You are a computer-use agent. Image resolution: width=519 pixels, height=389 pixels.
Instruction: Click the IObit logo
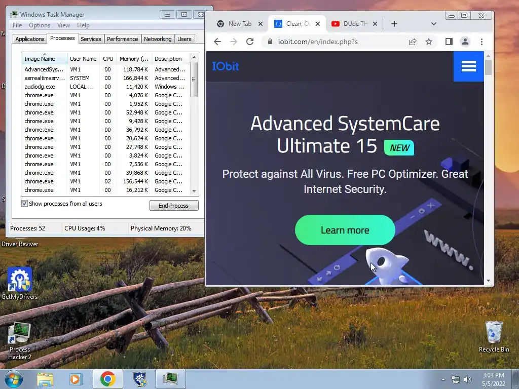226,66
